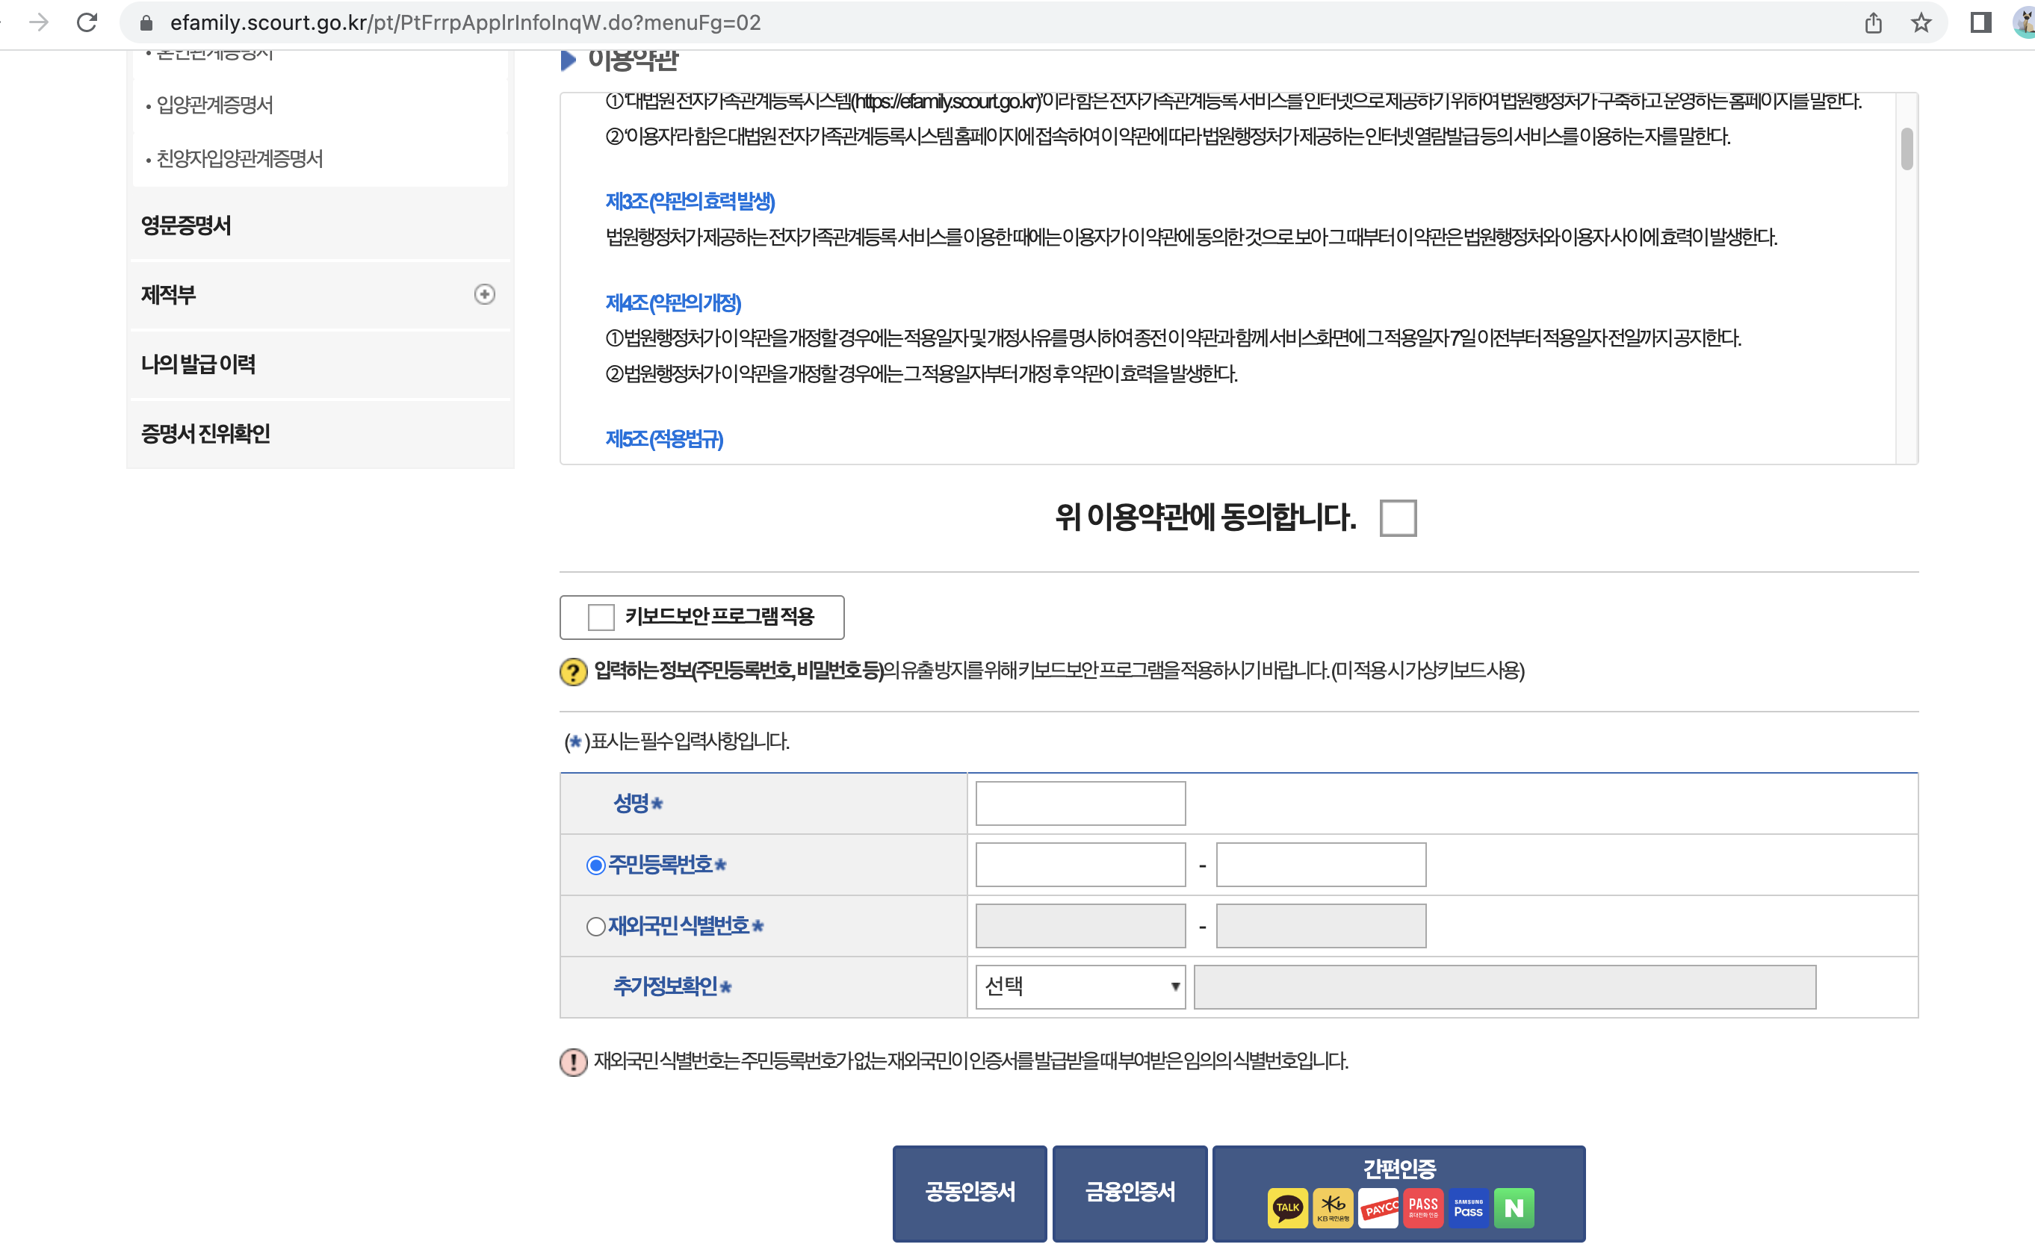Click the red PASS authentication icon
The height and width of the screenshot is (1256, 2035).
(x=1423, y=1207)
